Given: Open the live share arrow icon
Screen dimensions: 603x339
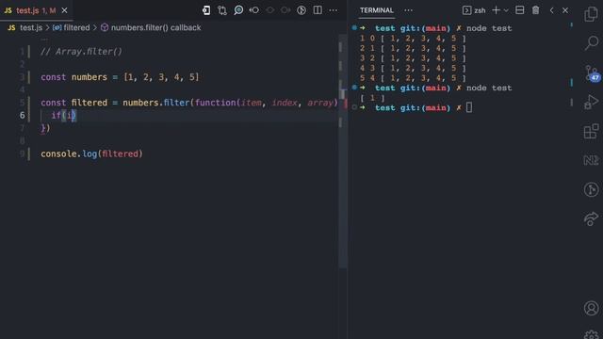Looking at the screenshot, I should [592, 218].
